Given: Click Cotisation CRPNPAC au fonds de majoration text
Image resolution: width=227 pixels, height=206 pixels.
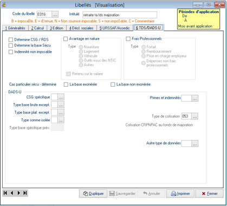Looking at the screenshot, I should pos(159,125).
